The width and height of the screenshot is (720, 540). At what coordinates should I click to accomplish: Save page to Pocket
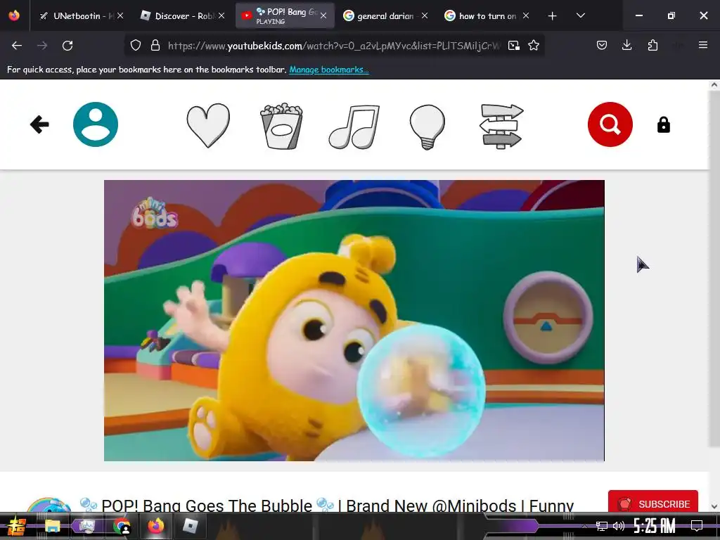coord(602,46)
